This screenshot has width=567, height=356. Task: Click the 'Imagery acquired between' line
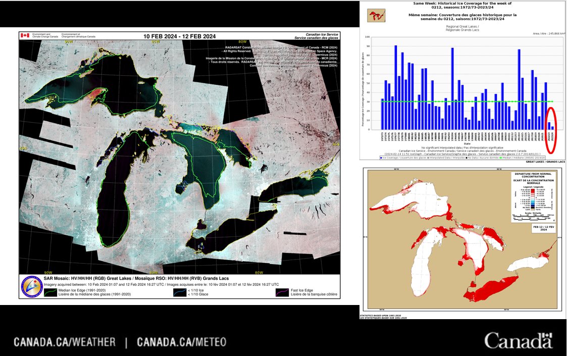click(x=161, y=284)
